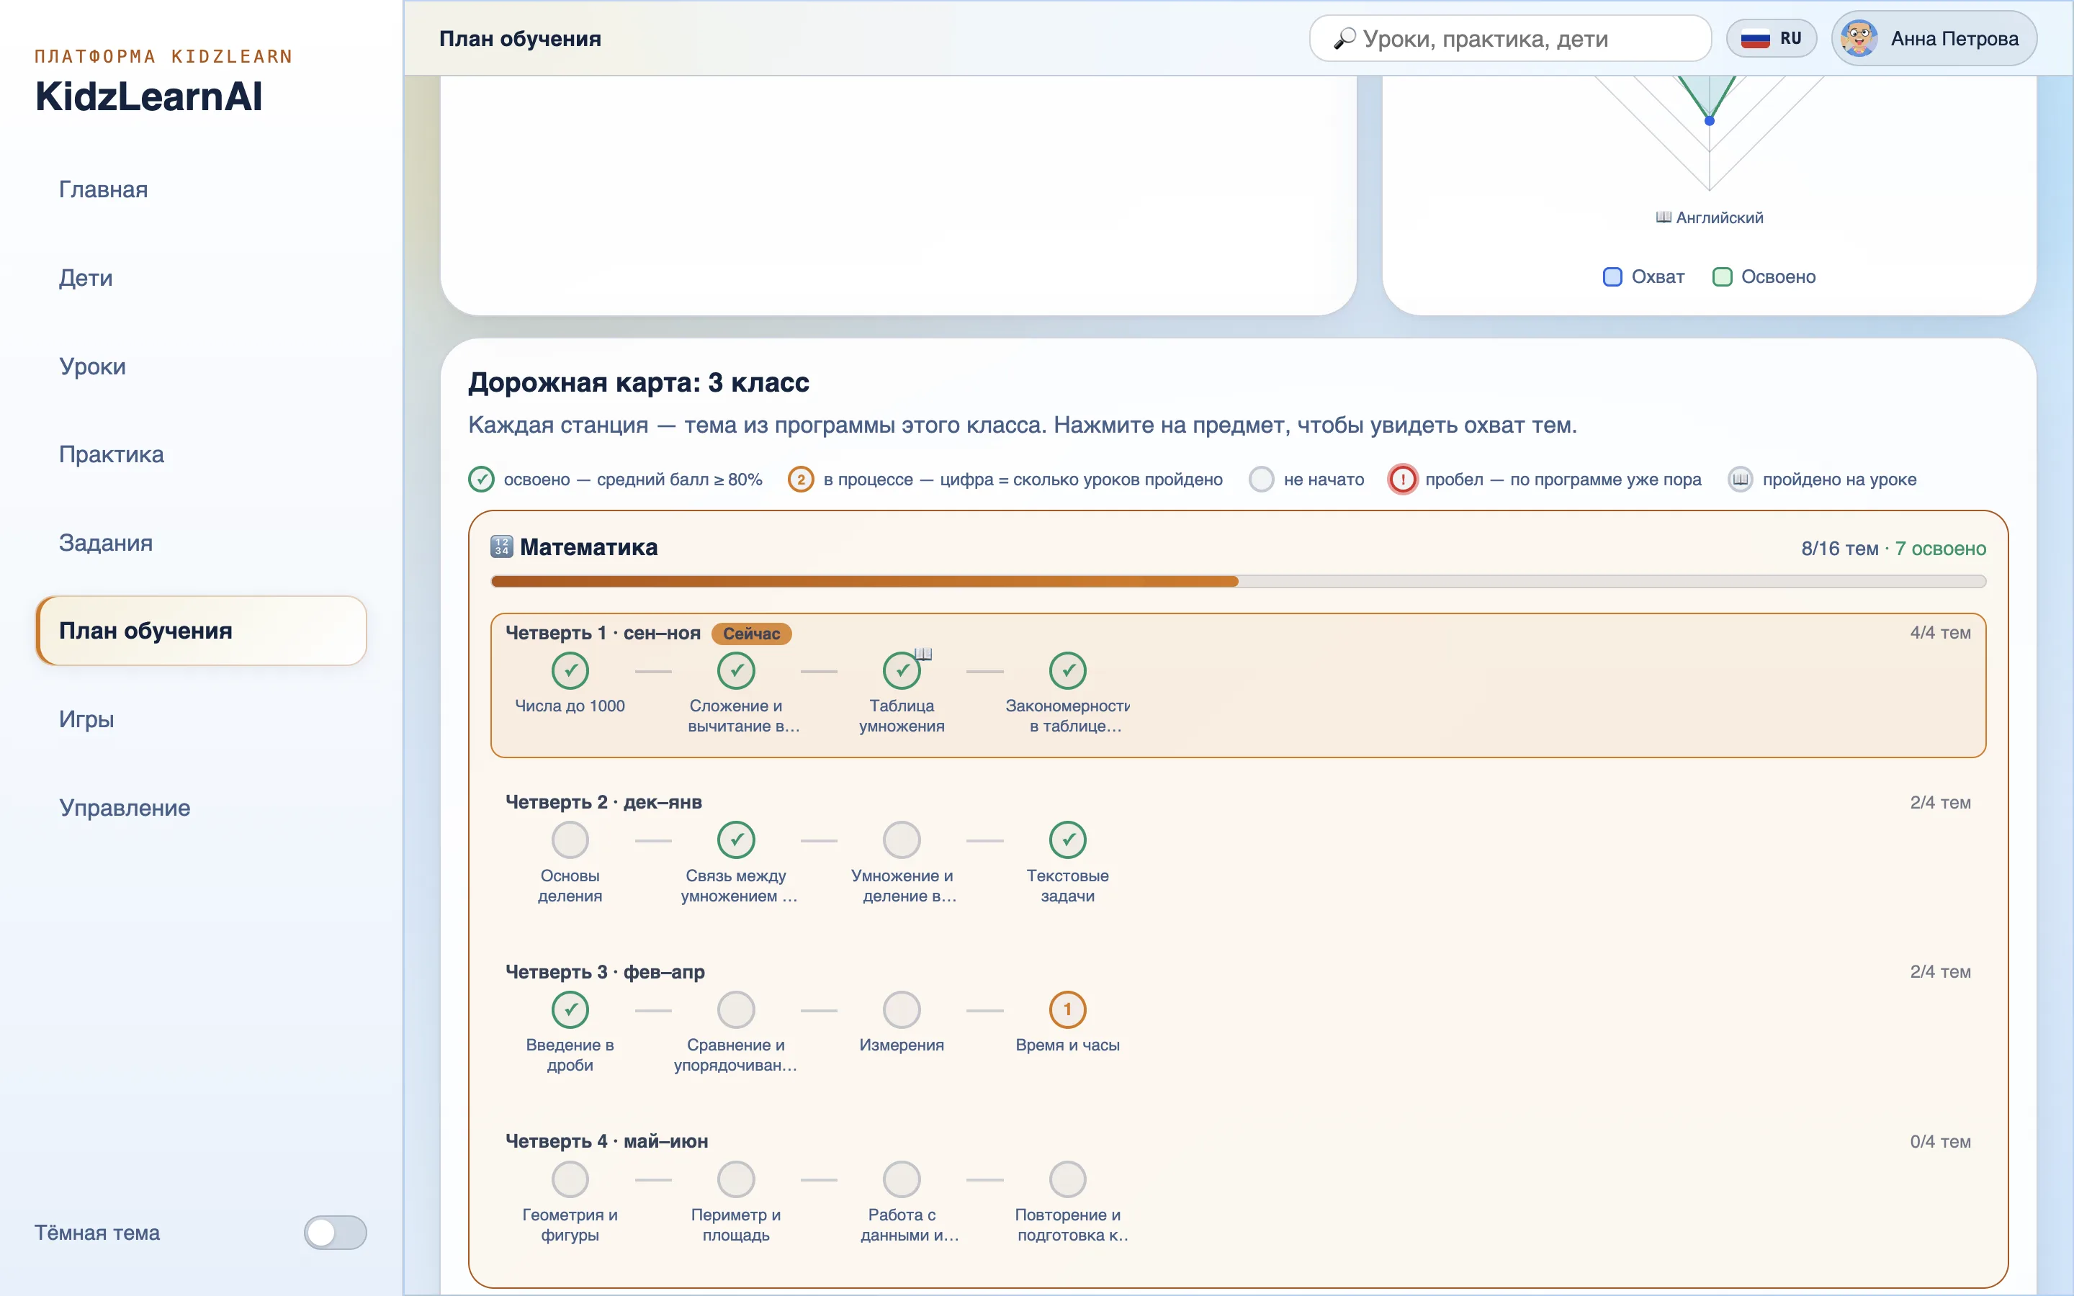This screenshot has height=1296, width=2074.
Task: Click the Математика progress bar
Action: pyautogui.click(x=1239, y=582)
